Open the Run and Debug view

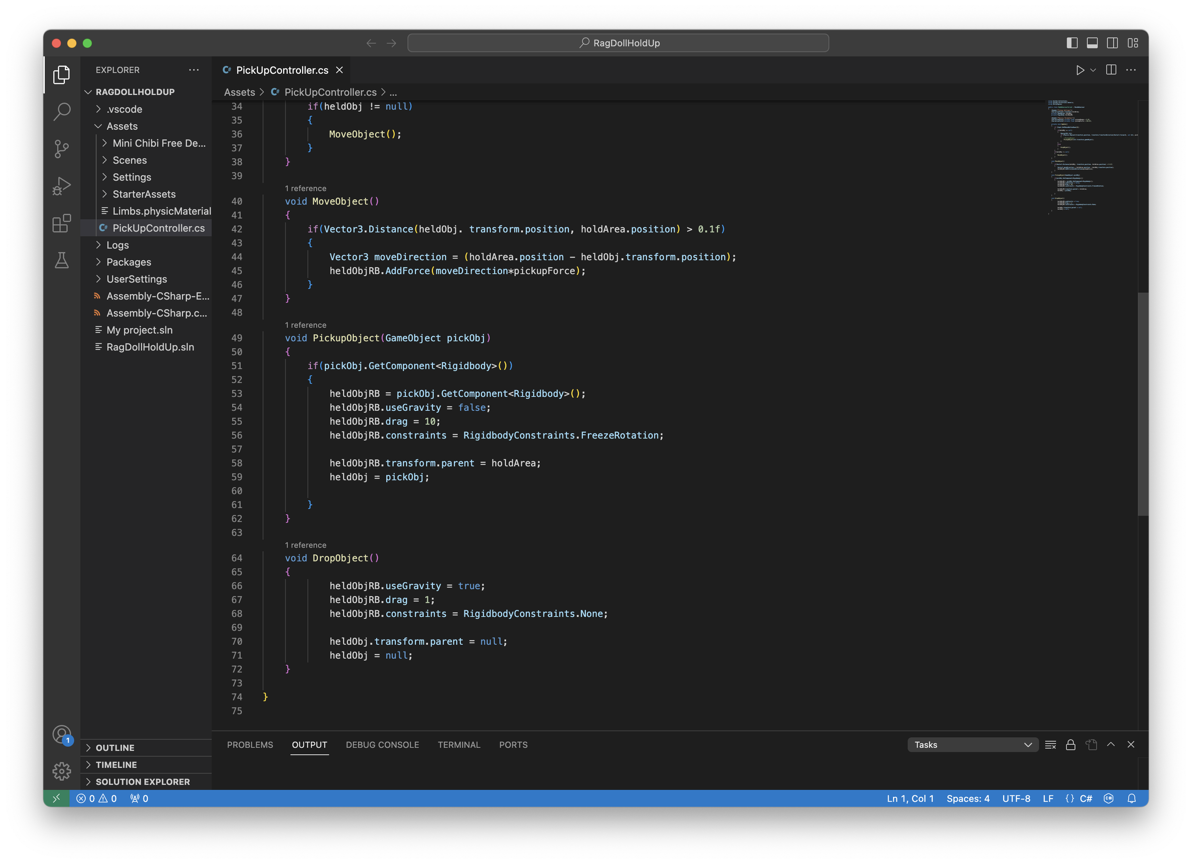click(x=62, y=186)
